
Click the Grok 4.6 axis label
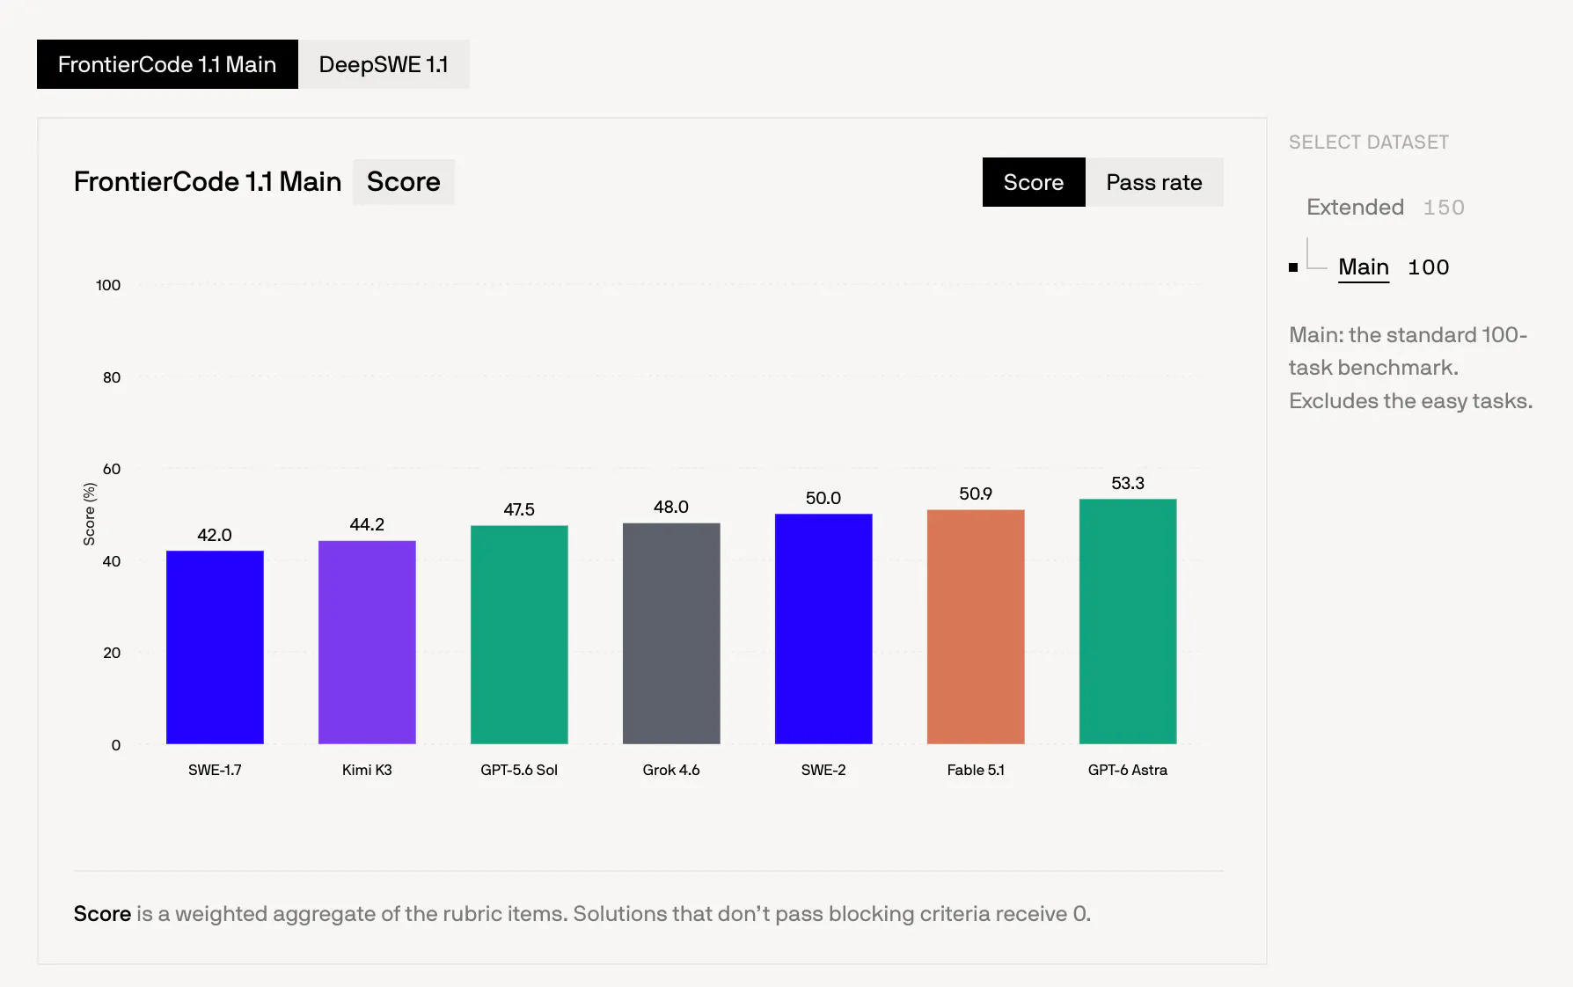671,770
